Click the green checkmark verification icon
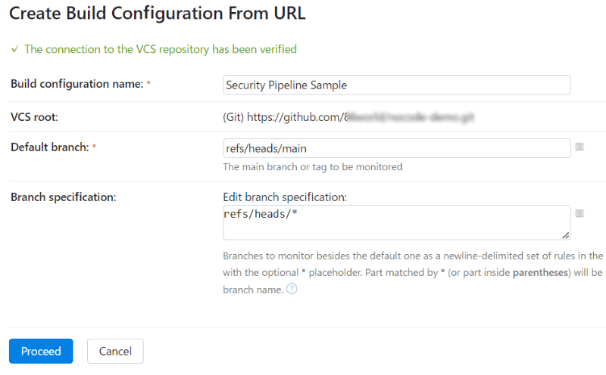 coord(14,49)
